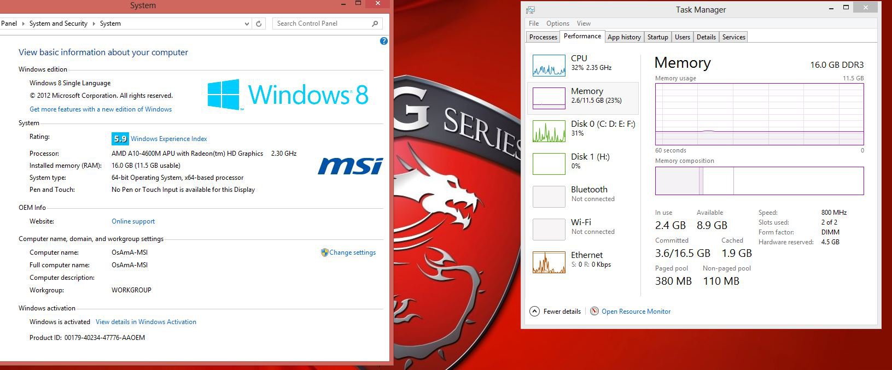Select the Memory graph thumbnail in sidebar

[549, 98]
